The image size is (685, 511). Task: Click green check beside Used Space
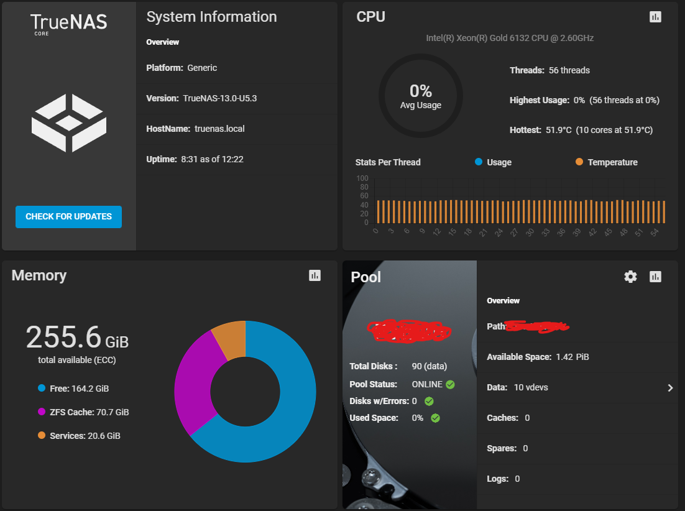point(435,418)
